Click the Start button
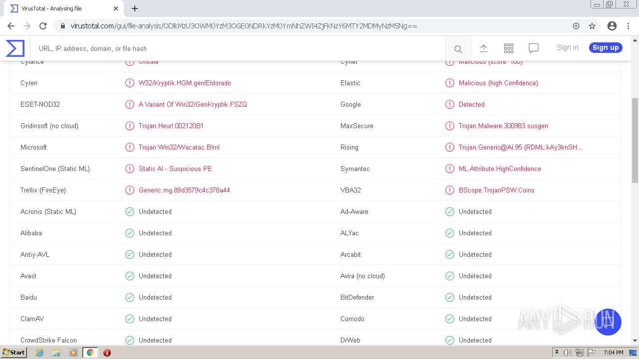This screenshot has height=359, width=639. click(13, 353)
